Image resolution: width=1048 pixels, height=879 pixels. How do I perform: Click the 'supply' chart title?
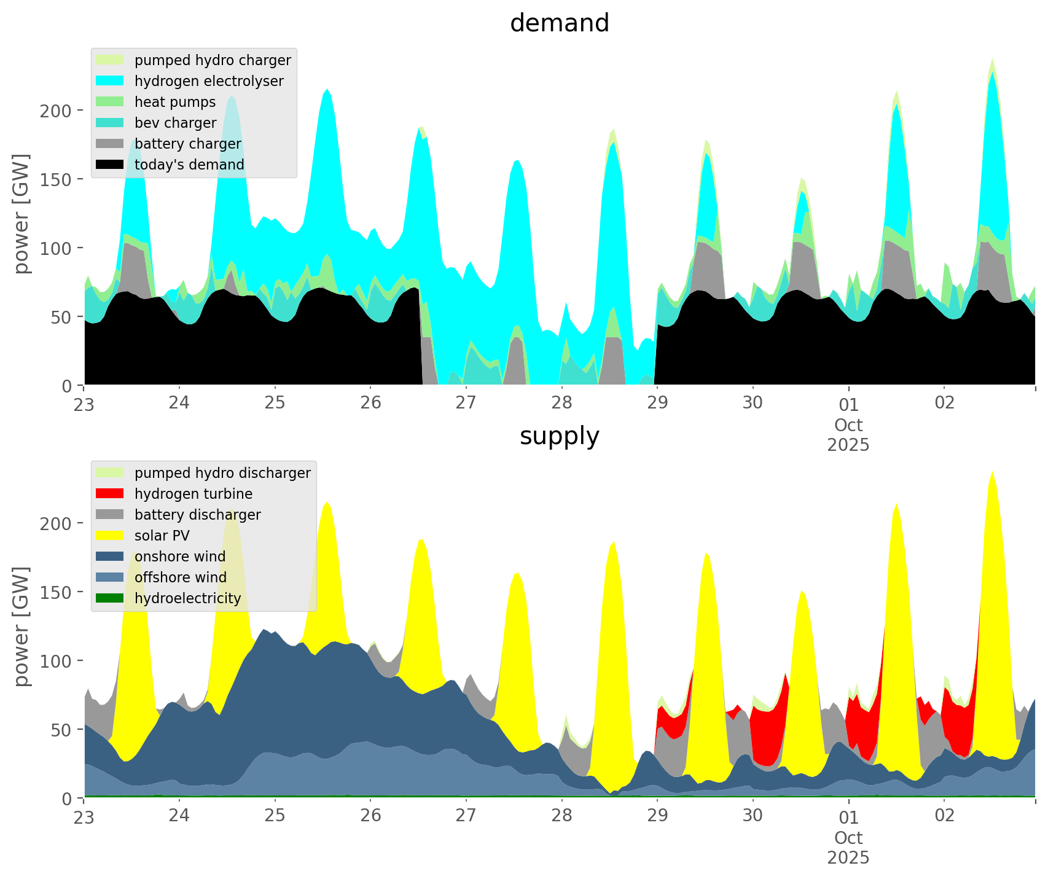[559, 436]
